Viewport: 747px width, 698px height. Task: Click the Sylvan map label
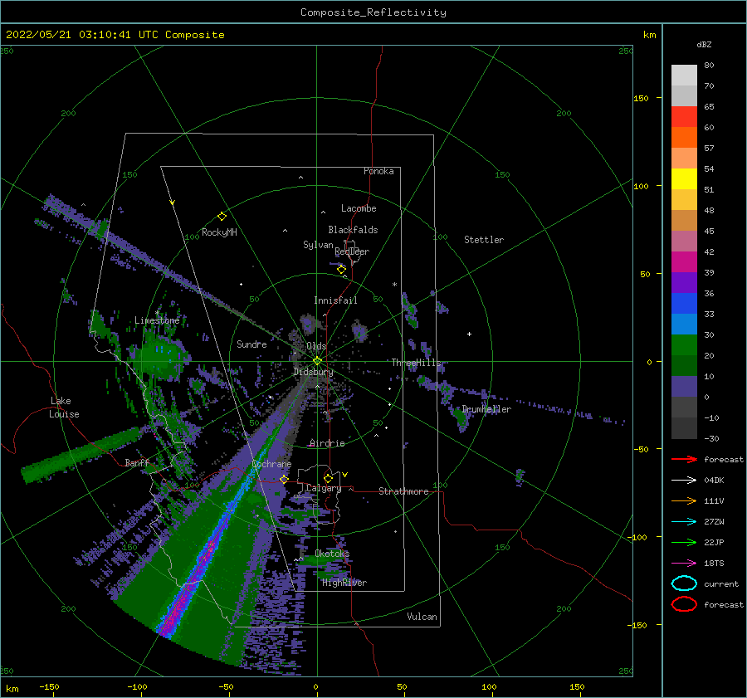pyautogui.click(x=318, y=245)
